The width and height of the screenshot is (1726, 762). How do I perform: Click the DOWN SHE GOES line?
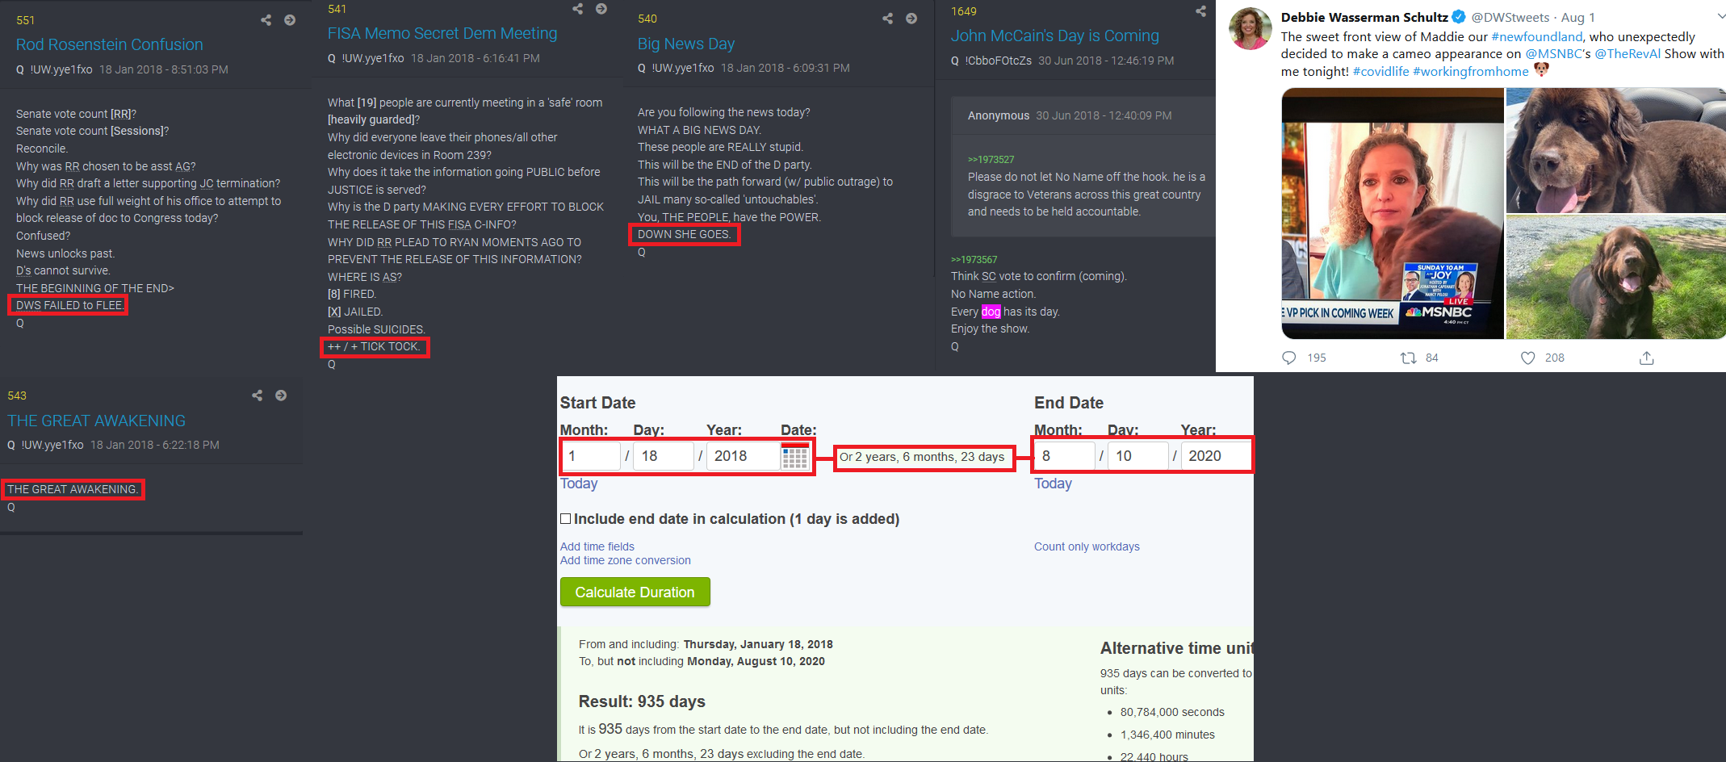684,234
